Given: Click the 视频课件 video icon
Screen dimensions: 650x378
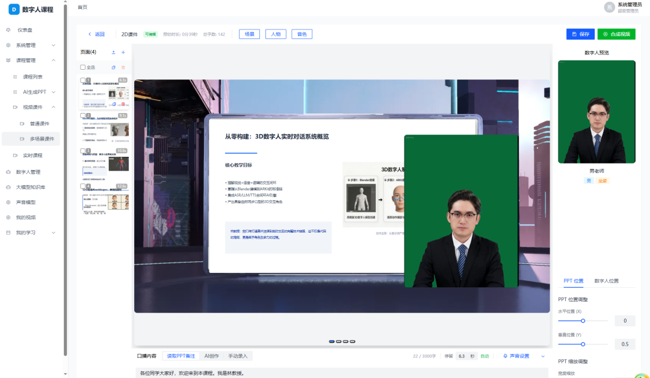Looking at the screenshot, I should point(15,107).
